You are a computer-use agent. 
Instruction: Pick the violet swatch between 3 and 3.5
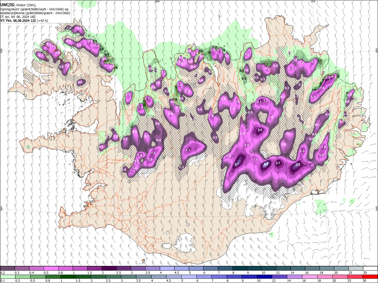(x=138, y=269)
